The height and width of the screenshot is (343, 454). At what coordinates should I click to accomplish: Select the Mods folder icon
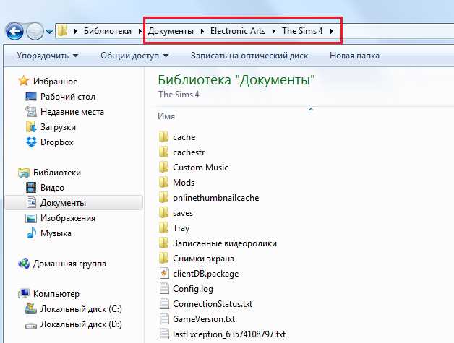[164, 182]
